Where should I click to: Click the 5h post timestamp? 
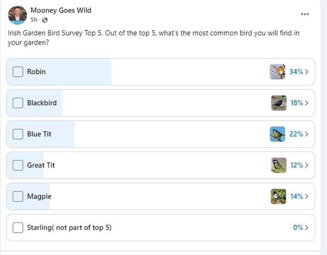pyautogui.click(x=34, y=20)
